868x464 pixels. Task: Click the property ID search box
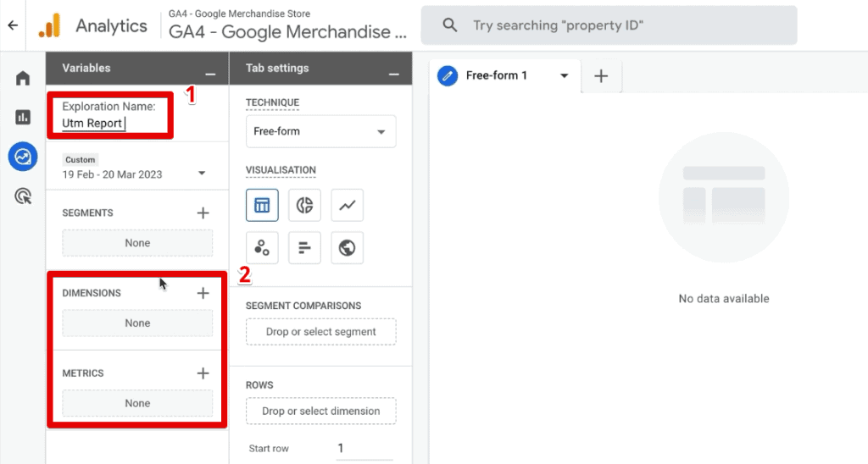[x=609, y=25]
